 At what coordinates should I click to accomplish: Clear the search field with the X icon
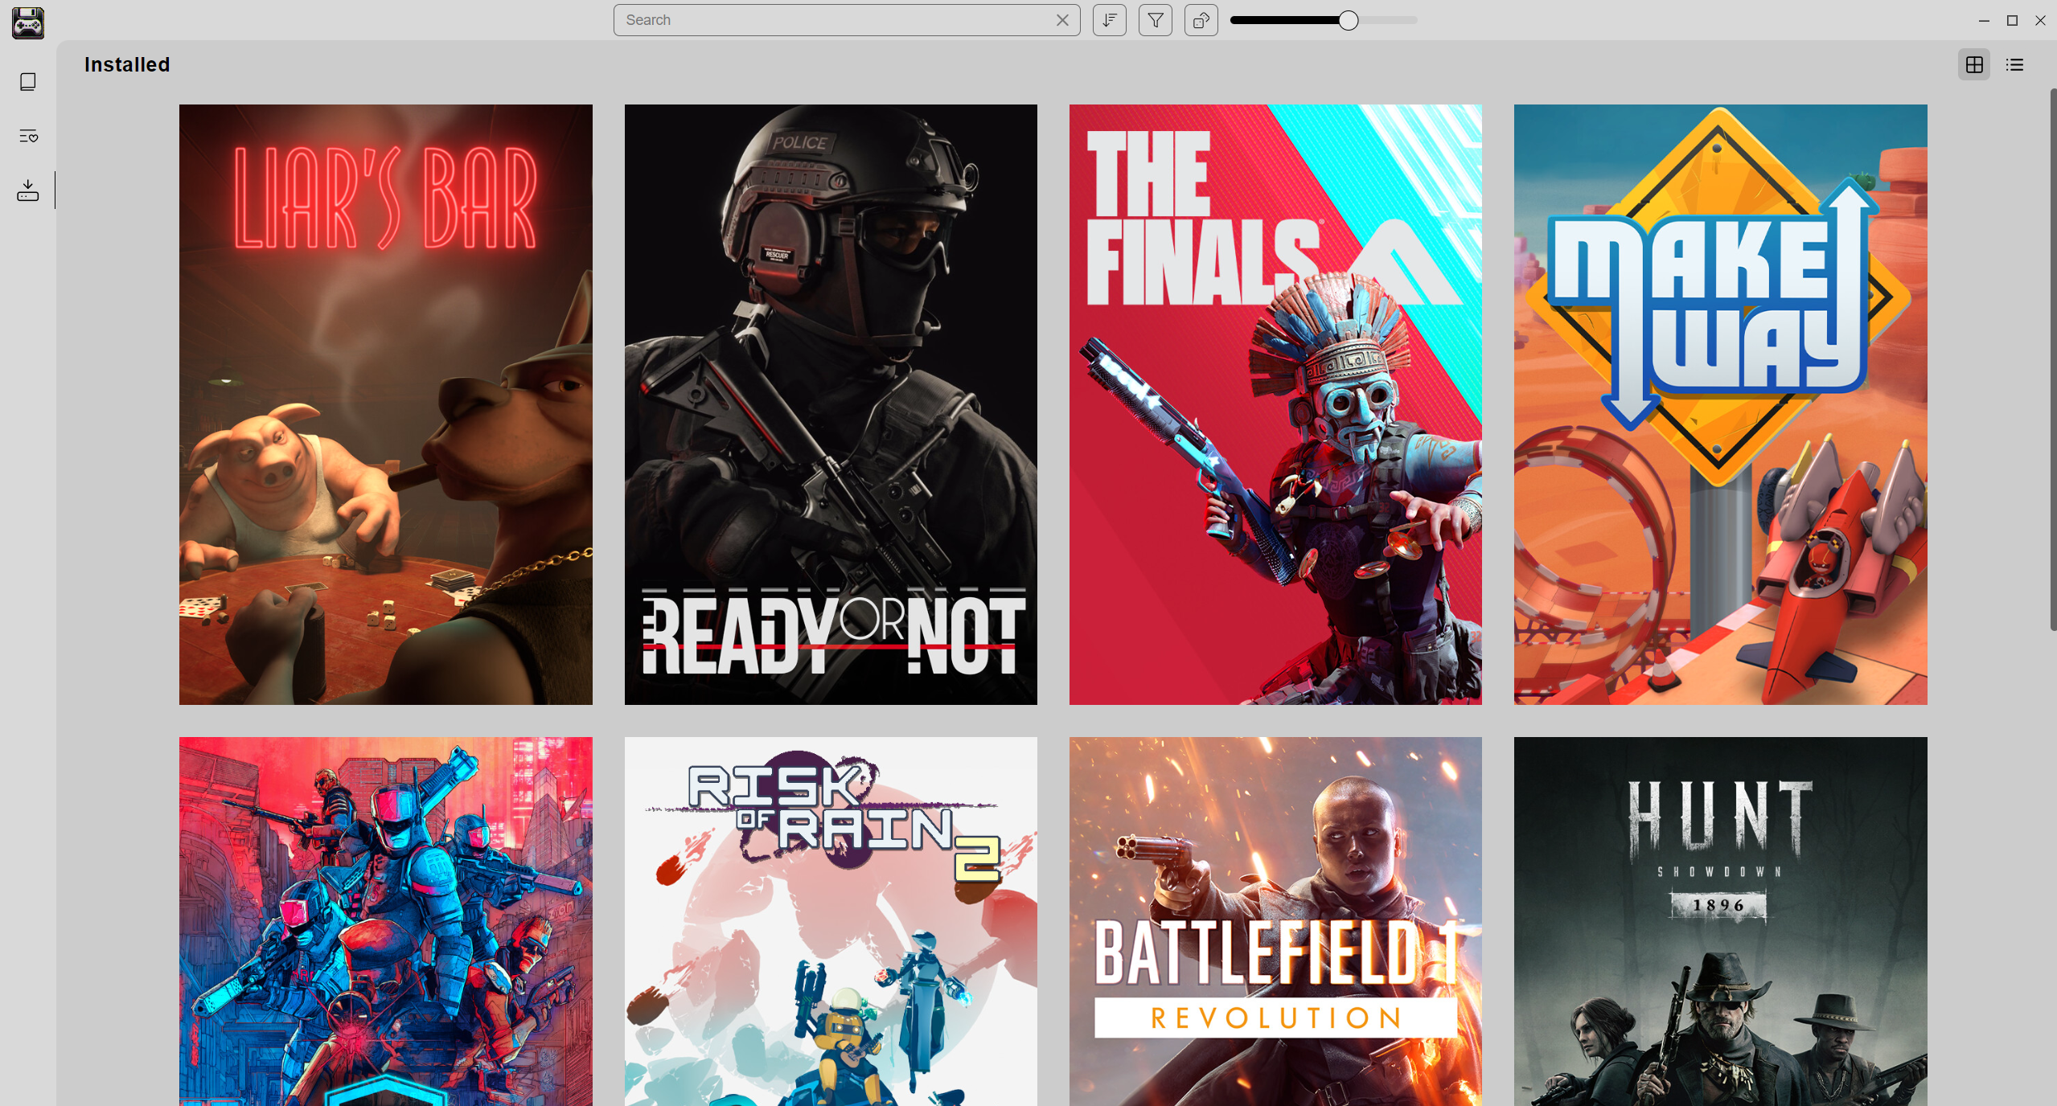(x=1061, y=20)
